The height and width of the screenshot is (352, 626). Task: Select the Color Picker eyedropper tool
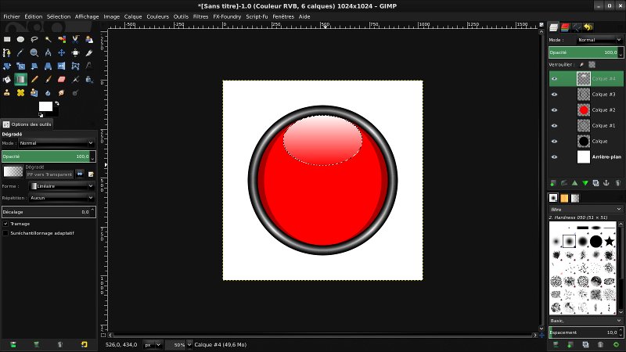(21, 52)
